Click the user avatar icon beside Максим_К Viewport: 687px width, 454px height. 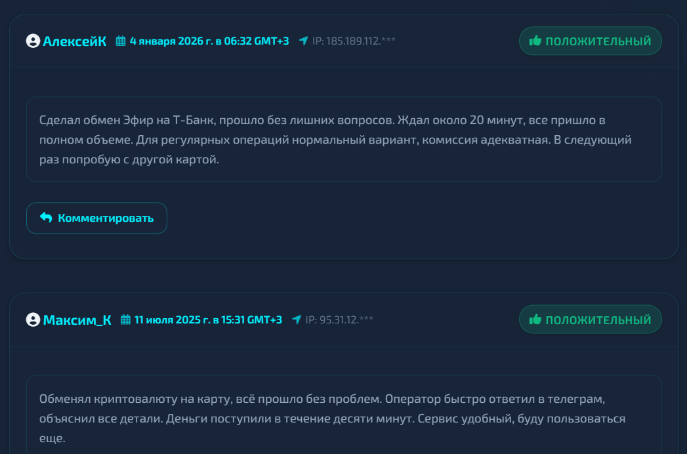coord(33,320)
